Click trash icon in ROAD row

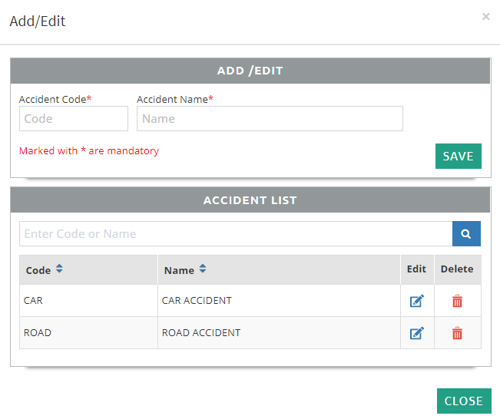[457, 333]
